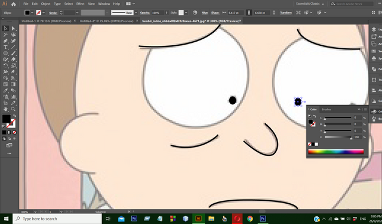The image size is (382, 224).
Task: Click the Stroke link in control bar
Action: coord(53,13)
